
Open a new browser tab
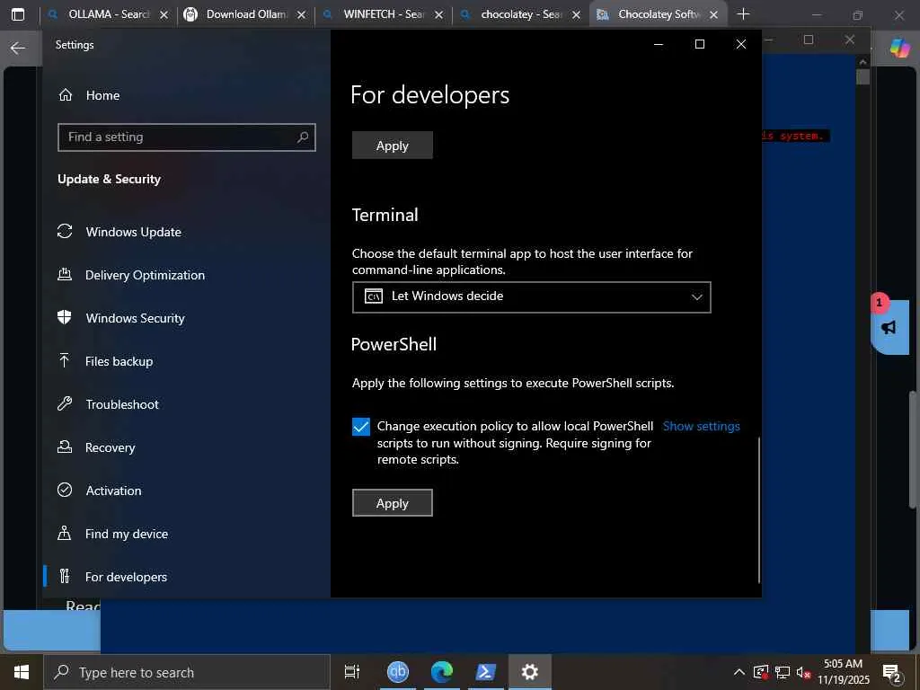pyautogui.click(x=743, y=14)
